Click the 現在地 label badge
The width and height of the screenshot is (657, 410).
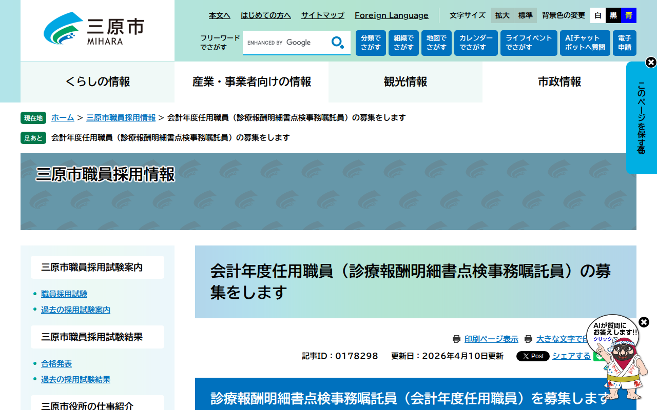click(33, 118)
